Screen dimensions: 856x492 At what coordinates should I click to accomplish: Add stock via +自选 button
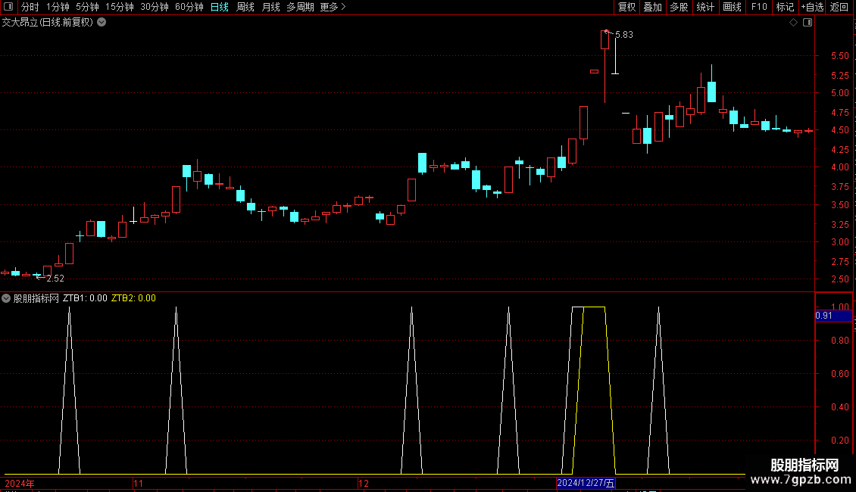pyautogui.click(x=812, y=7)
